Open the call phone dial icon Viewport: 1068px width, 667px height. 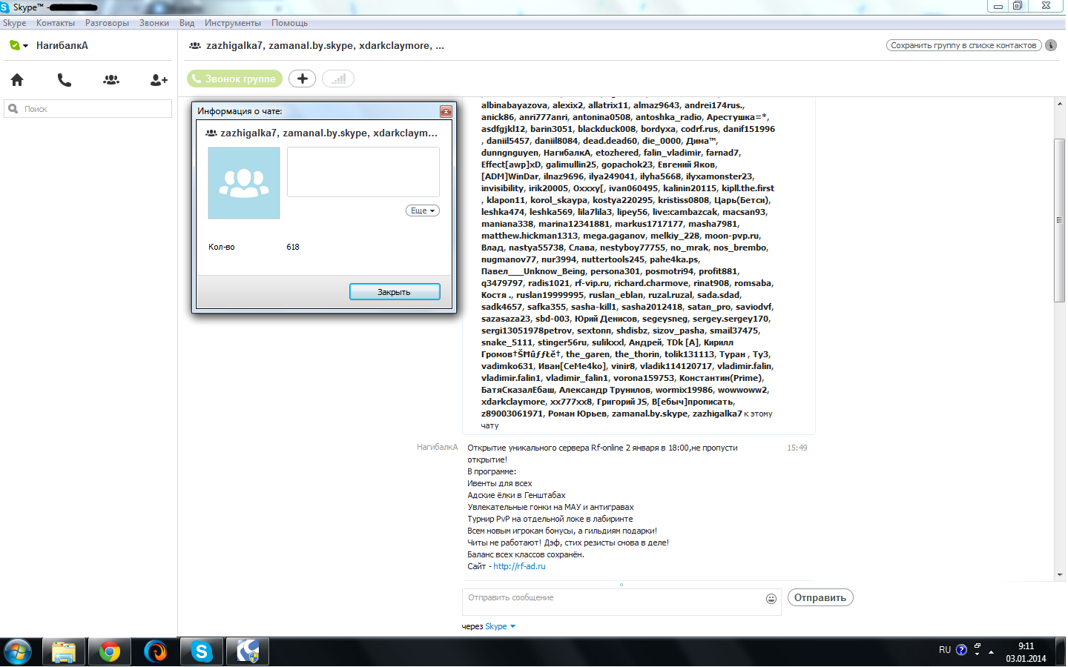(65, 79)
